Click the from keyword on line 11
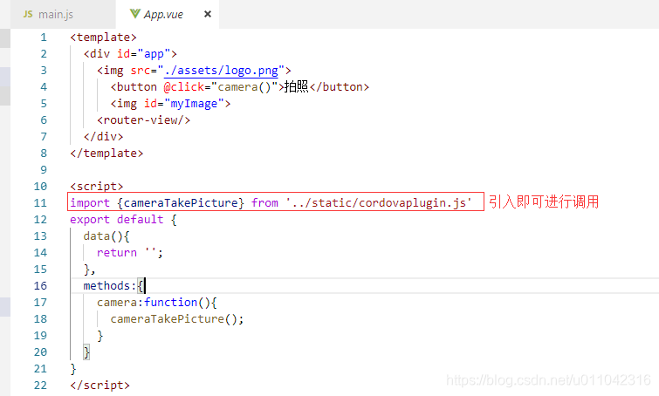The height and width of the screenshot is (396, 659). [x=264, y=203]
